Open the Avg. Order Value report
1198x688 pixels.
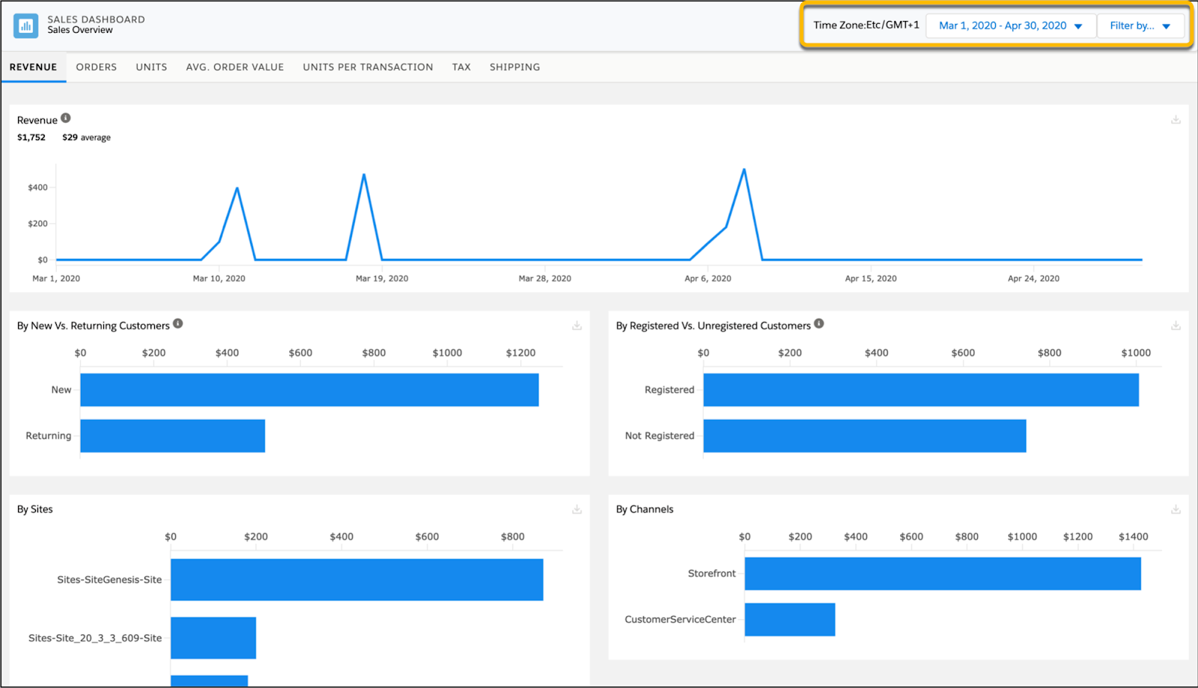[234, 67]
